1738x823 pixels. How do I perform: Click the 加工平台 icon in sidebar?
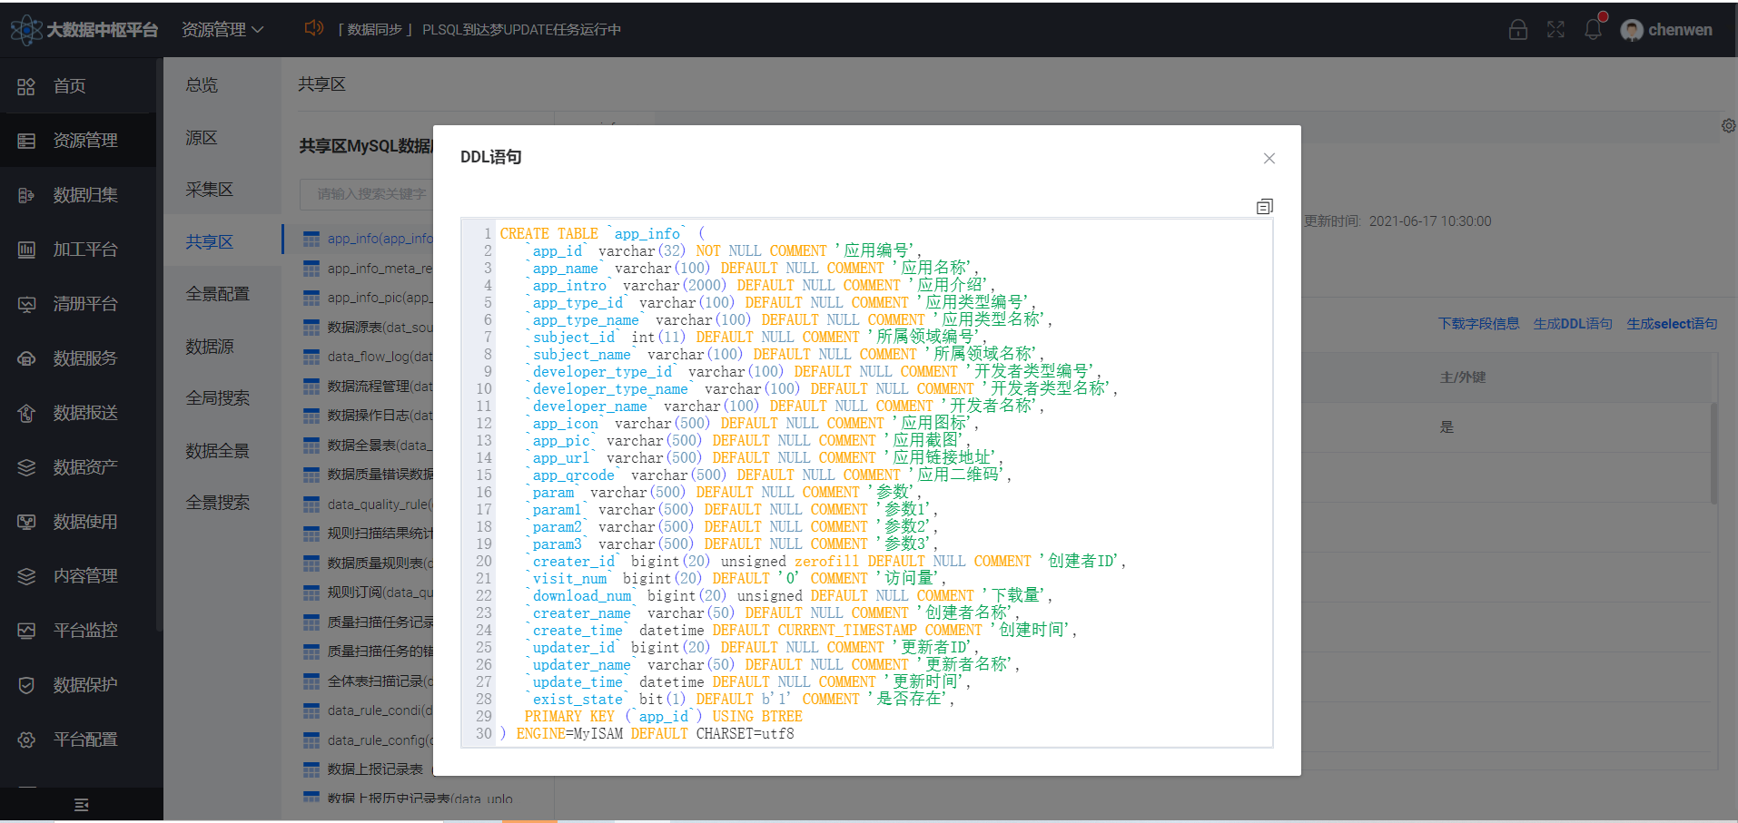point(26,250)
